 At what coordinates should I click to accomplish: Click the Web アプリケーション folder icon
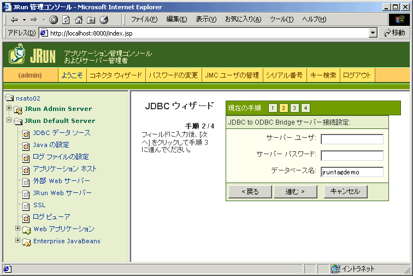pos(27,230)
